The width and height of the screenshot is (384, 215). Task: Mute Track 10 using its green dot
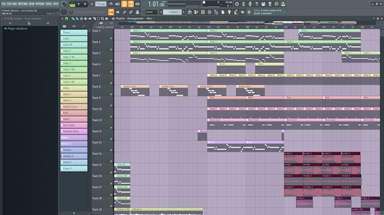coord(111,117)
